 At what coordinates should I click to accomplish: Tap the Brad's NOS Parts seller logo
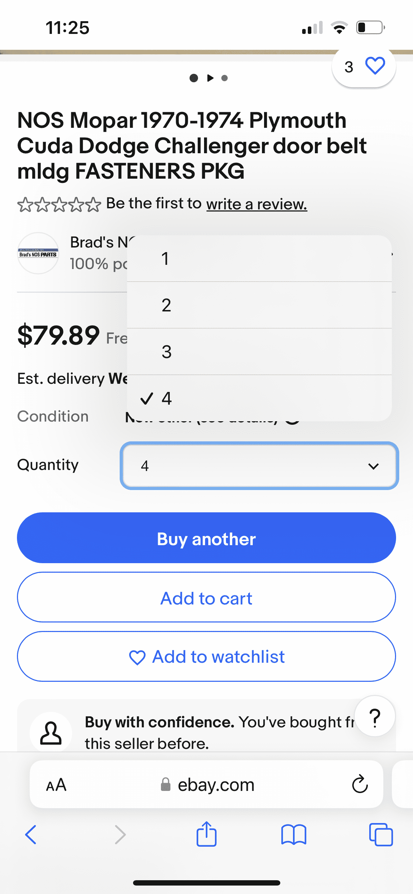[x=38, y=253]
